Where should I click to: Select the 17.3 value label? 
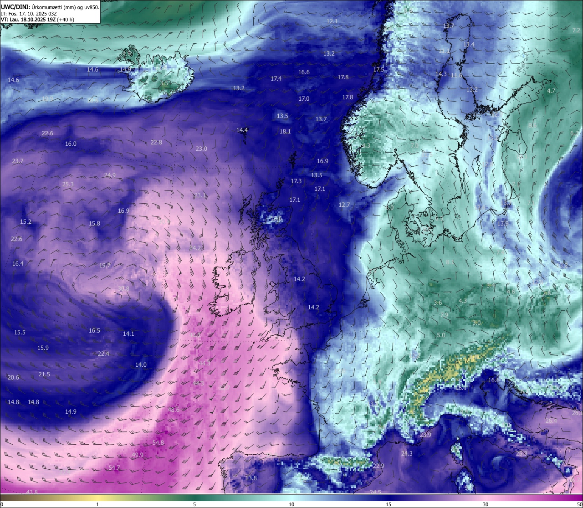tap(296, 181)
